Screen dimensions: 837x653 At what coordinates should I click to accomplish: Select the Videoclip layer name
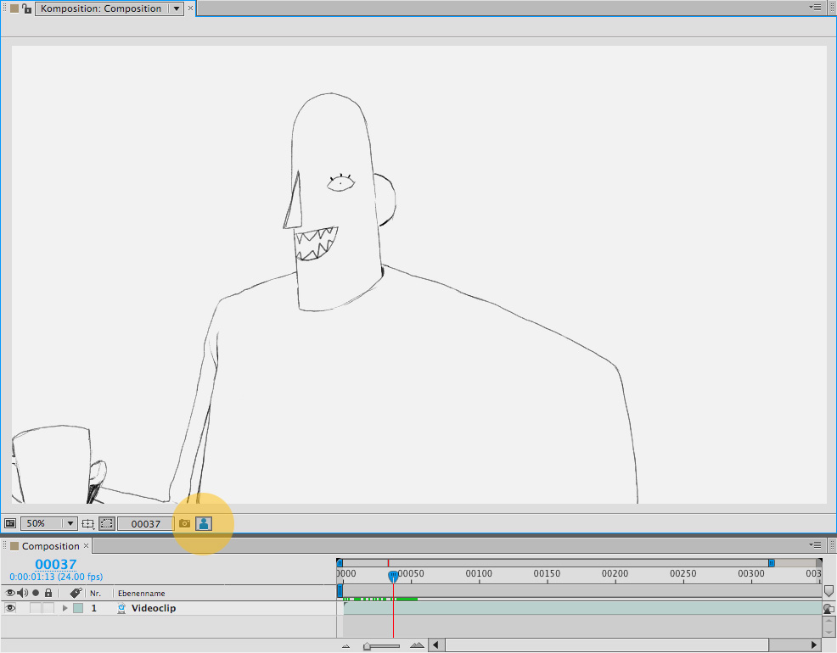click(154, 608)
